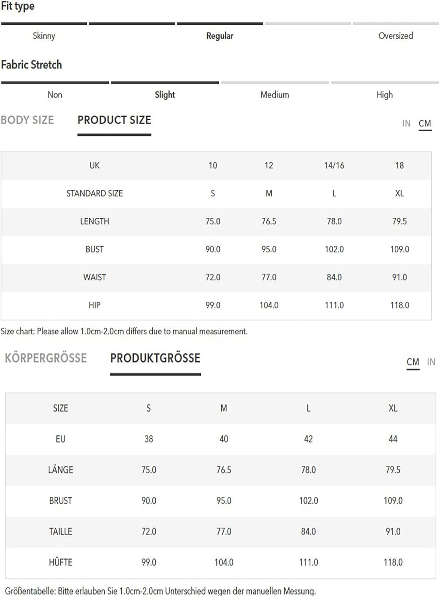Click the EU 44 size cell
This screenshot has width=440, height=597.
pyautogui.click(x=393, y=439)
